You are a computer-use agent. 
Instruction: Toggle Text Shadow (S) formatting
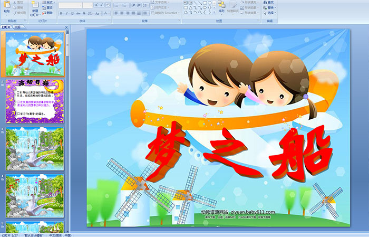pyautogui.click(x=84, y=13)
